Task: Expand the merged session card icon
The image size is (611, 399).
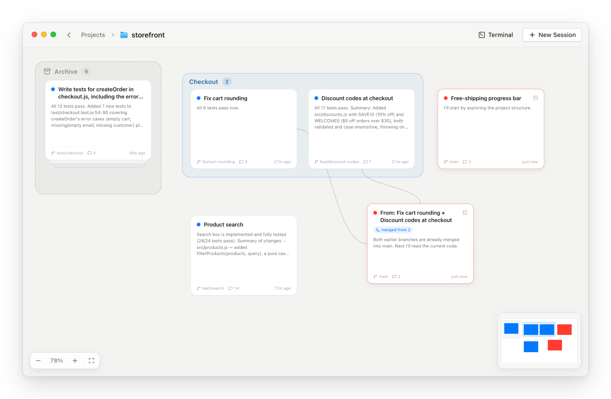Action: point(465,213)
